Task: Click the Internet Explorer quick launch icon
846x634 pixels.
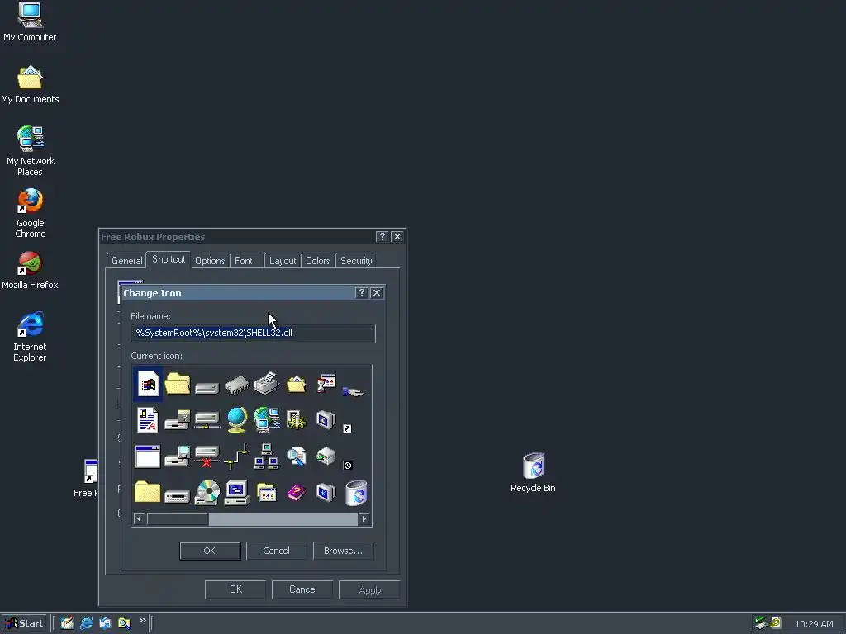Action: coord(86,623)
